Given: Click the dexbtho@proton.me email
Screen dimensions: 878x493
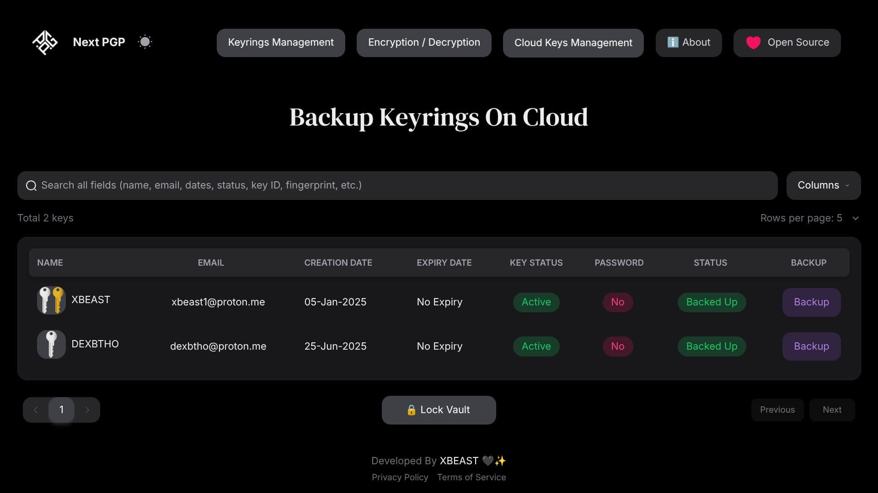Looking at the screenshot, I should 218,346.
